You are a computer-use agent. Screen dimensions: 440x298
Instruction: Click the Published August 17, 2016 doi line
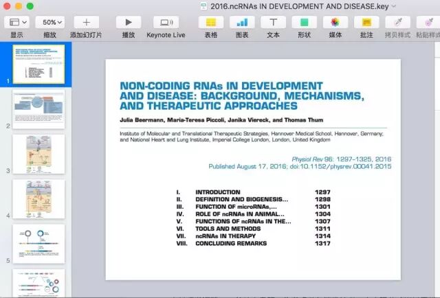[300, 167]
